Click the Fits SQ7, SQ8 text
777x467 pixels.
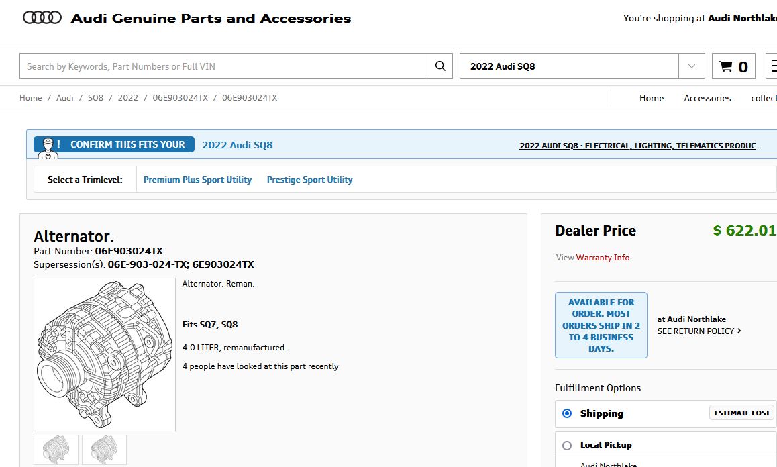(x=210, y=324)
